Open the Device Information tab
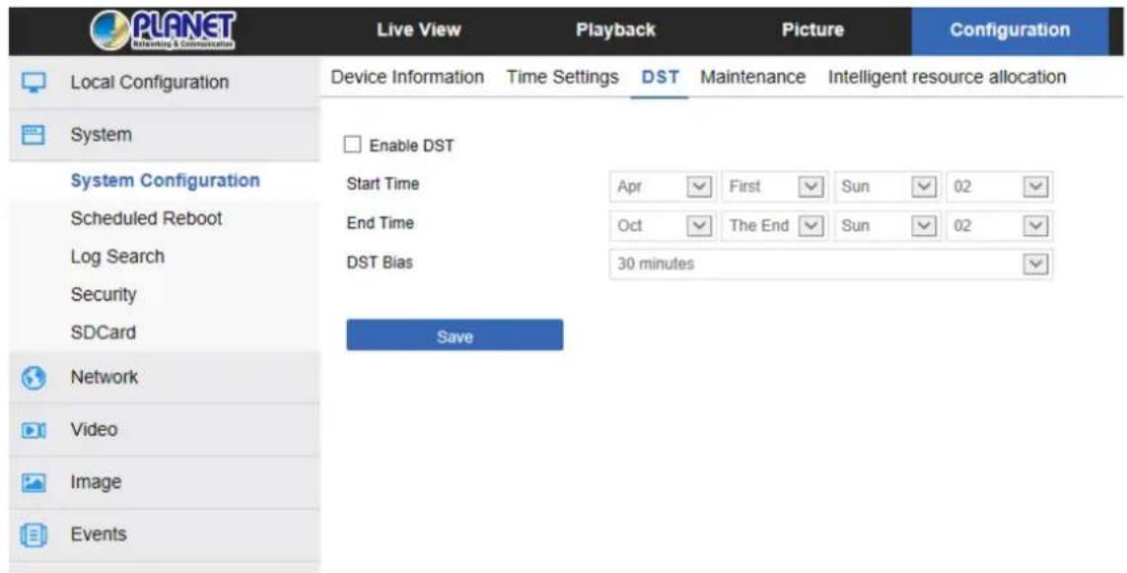Viewport: 1127px width, 573px height. pos(407,77)
